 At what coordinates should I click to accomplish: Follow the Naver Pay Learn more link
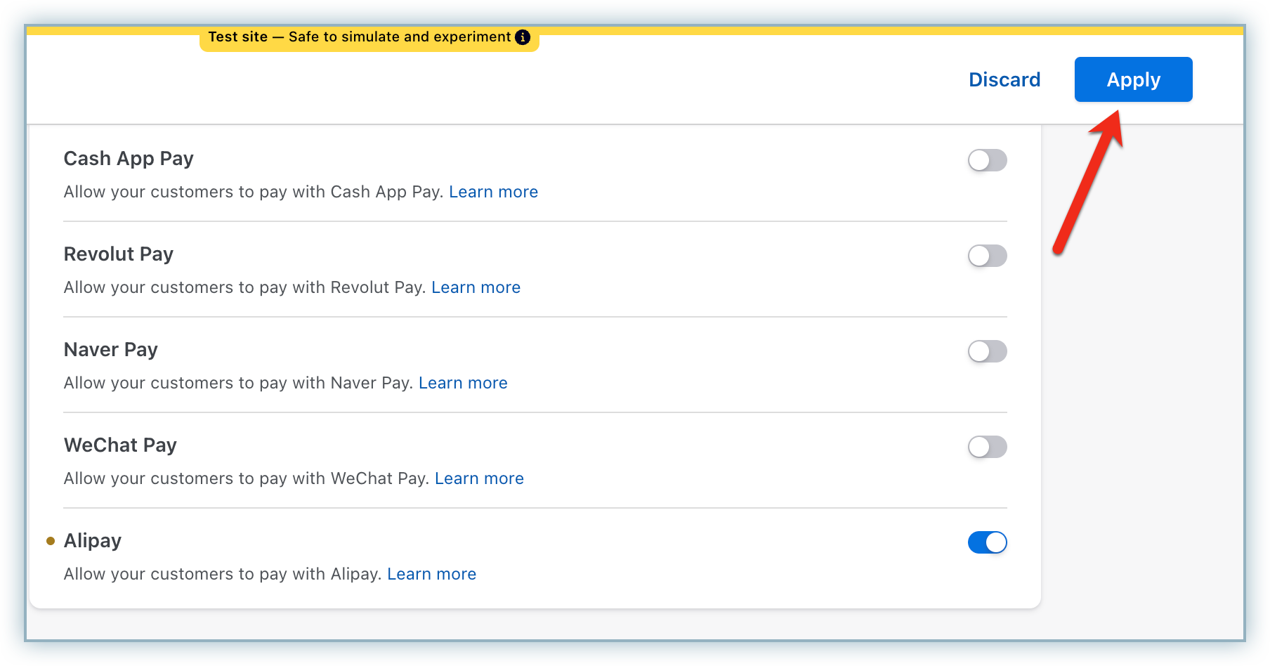pos(463,383)
